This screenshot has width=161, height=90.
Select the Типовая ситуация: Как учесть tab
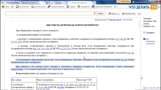click(x=80, y=3)
